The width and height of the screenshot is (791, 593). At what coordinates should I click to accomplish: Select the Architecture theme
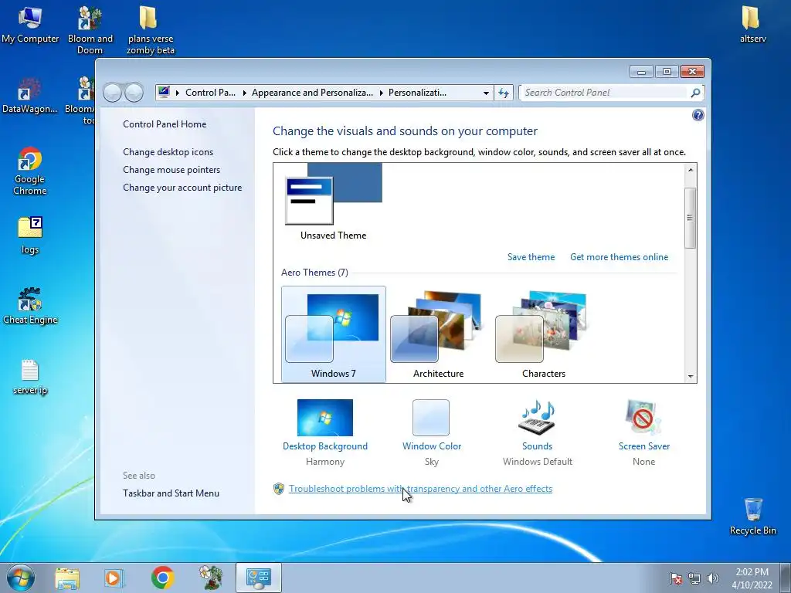(x=438, y=334)
